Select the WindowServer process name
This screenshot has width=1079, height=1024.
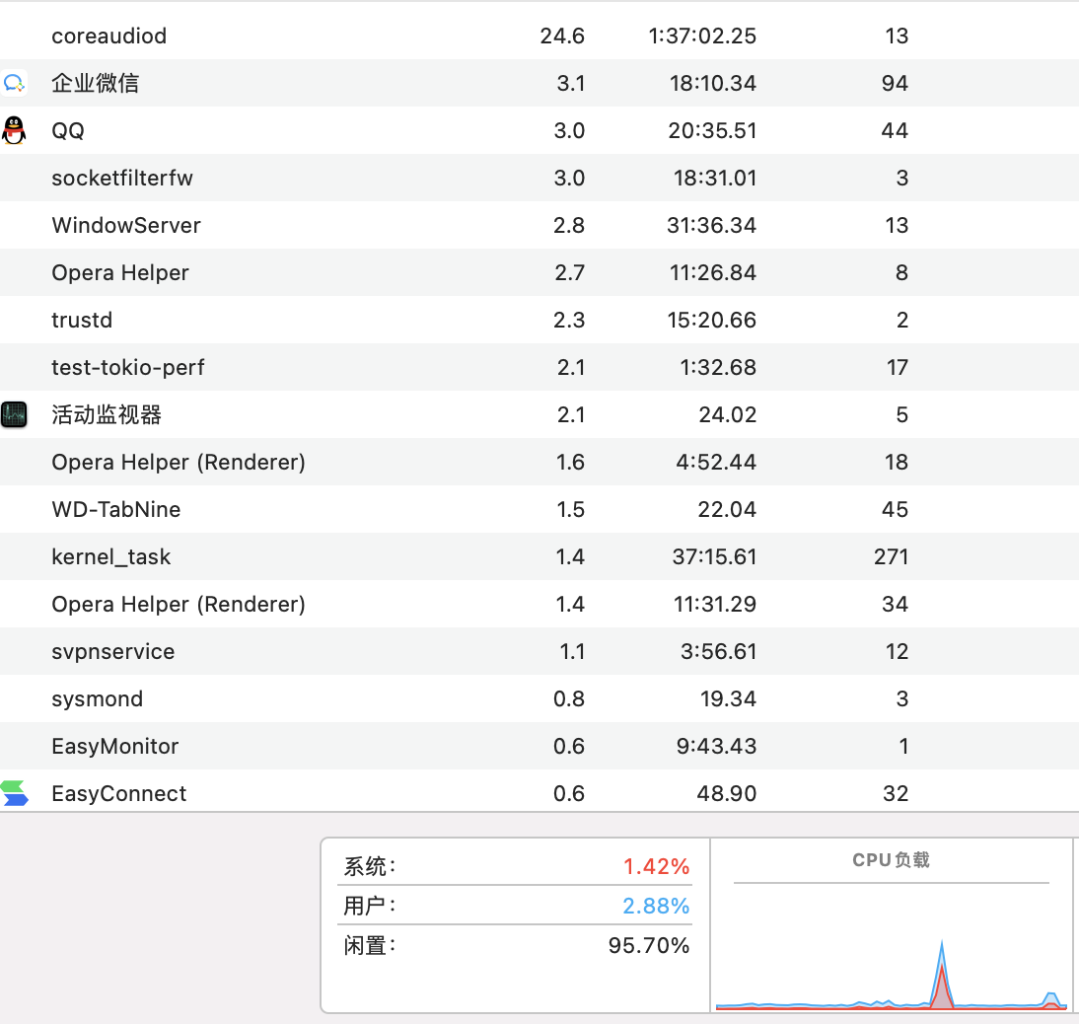pos(126,226)
